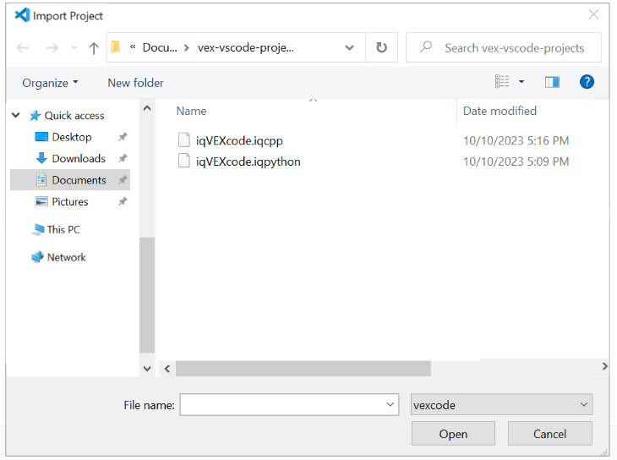Open the File name suggestions dropdown
Image resolution: width=617 pixels, height=460 pixels.
click(x=390, y=405)
